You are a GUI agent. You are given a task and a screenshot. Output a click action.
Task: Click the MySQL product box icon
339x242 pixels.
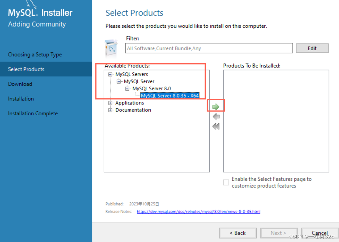[111, 48]
